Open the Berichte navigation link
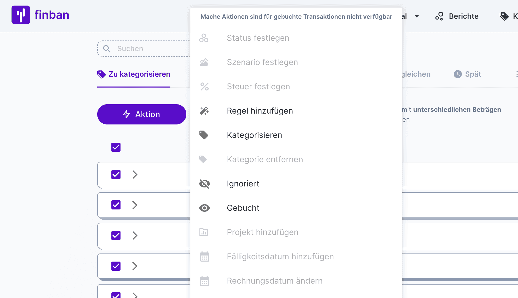This screenshot has height=298, width=518. (463, 16)
